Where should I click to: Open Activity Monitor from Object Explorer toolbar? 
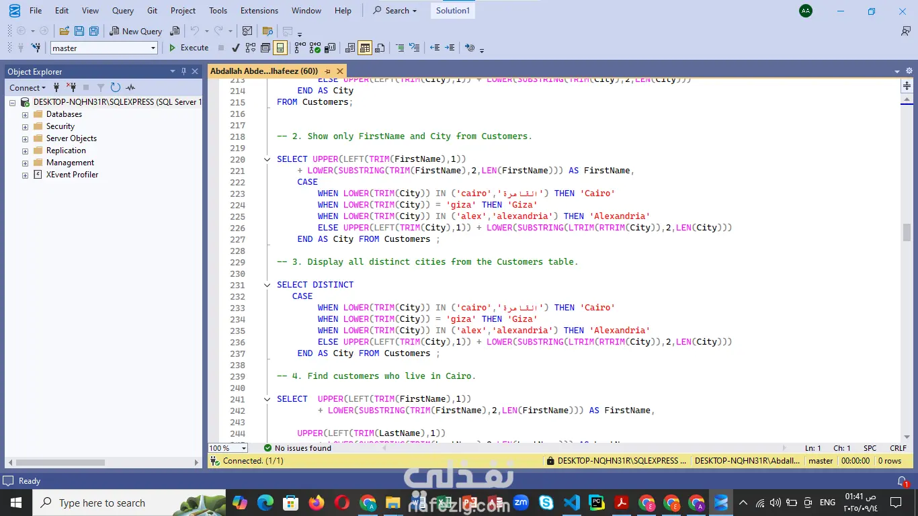point(130,87)
